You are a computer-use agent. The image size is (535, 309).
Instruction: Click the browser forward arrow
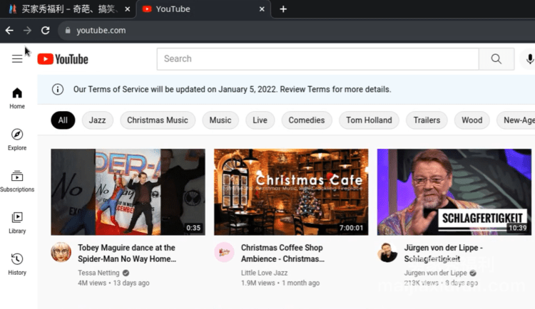pos(27,31)
